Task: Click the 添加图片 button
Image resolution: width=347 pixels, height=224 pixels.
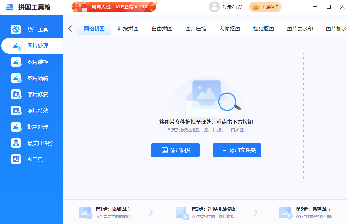Action: click(x=175, y=150)
